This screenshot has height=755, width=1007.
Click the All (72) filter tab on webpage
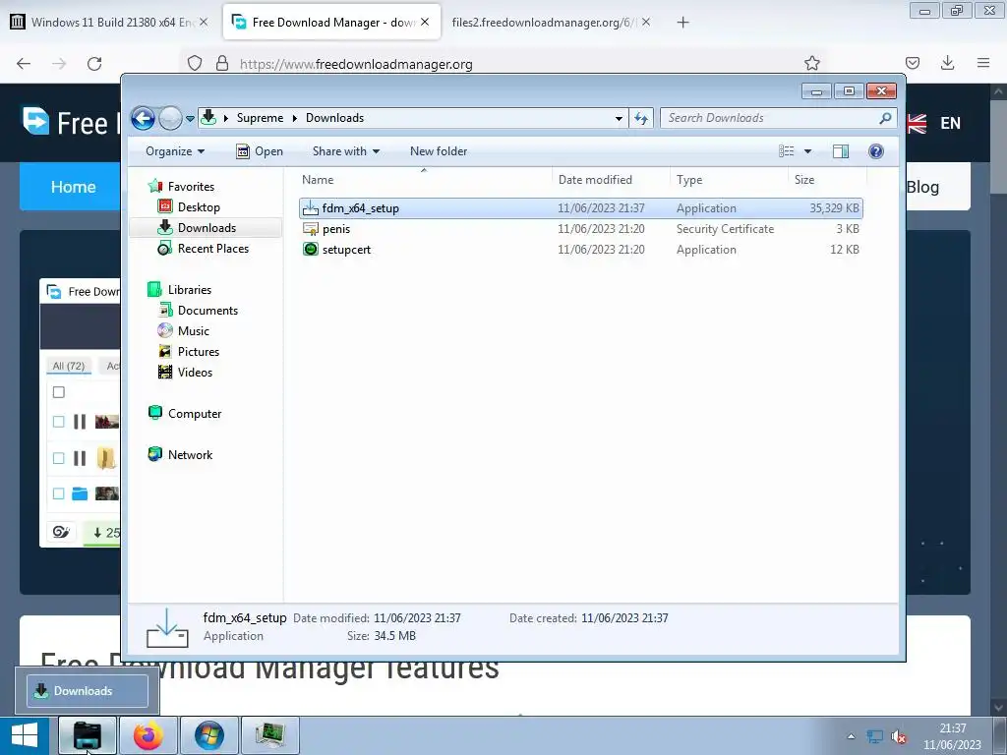(69, 366)
